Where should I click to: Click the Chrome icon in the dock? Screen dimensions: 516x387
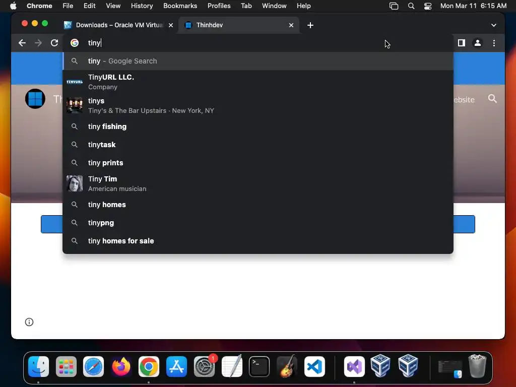click(149, 366)
